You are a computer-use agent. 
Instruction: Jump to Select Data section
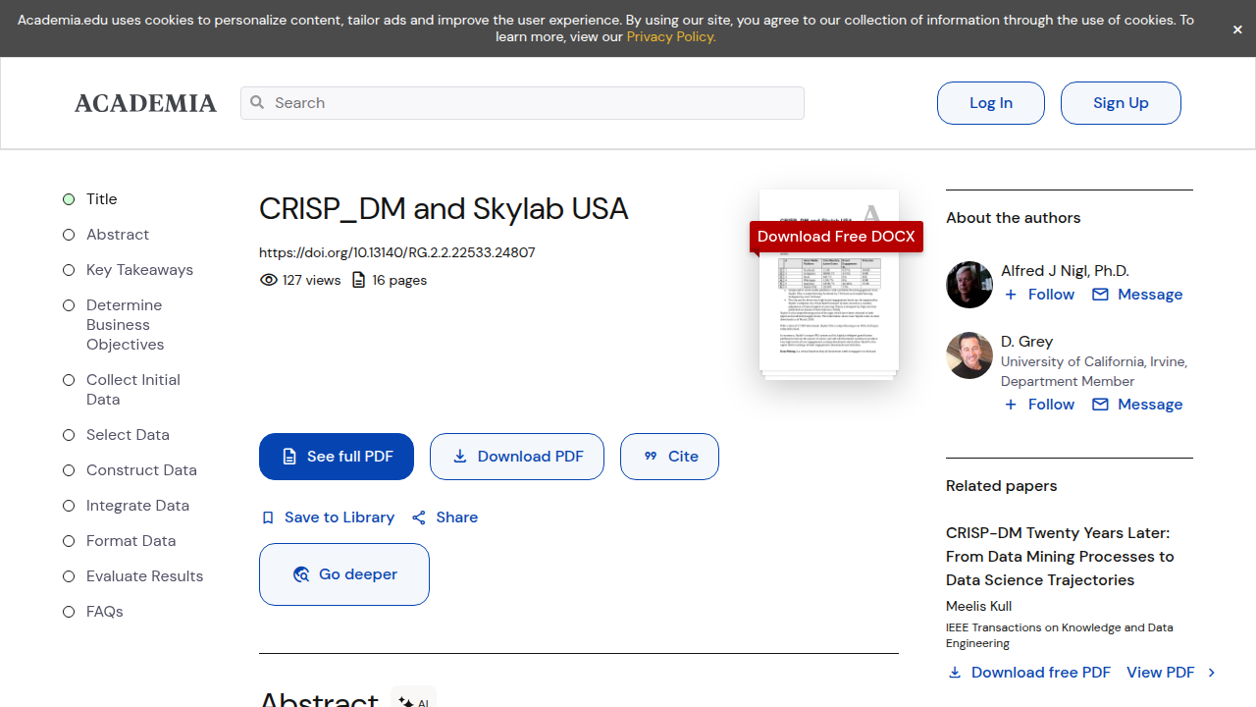(128, 435)
